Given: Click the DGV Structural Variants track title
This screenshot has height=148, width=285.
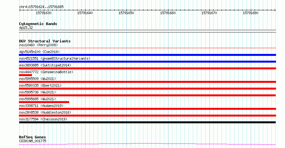Looking at the screenshot, I should pyautogui.click(x=45, y=41).
